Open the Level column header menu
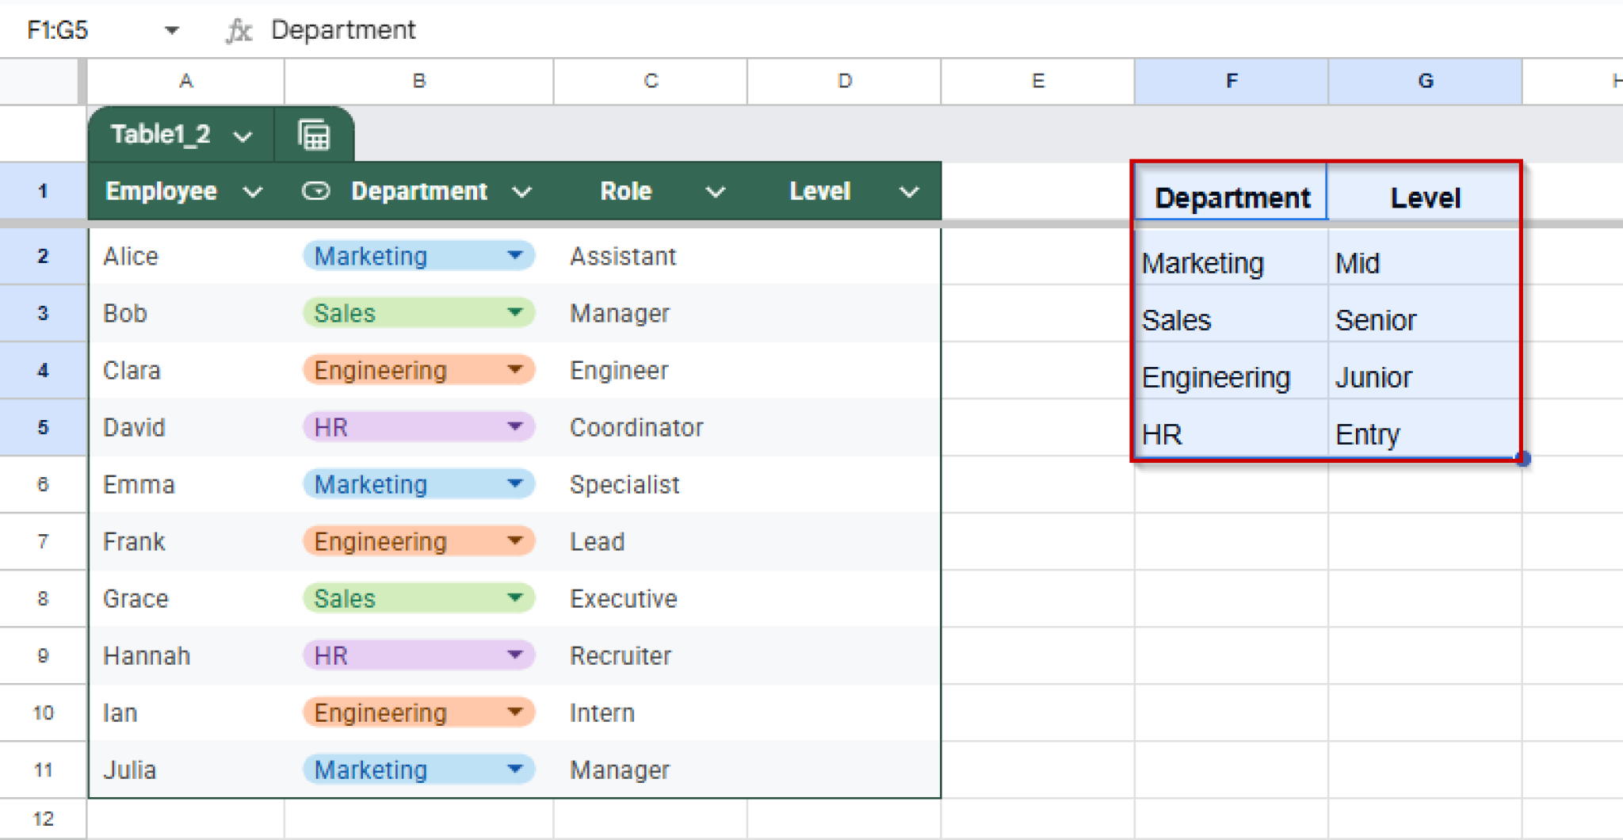The width and height of the screenshot is (1623, 840). pos(908,191)
